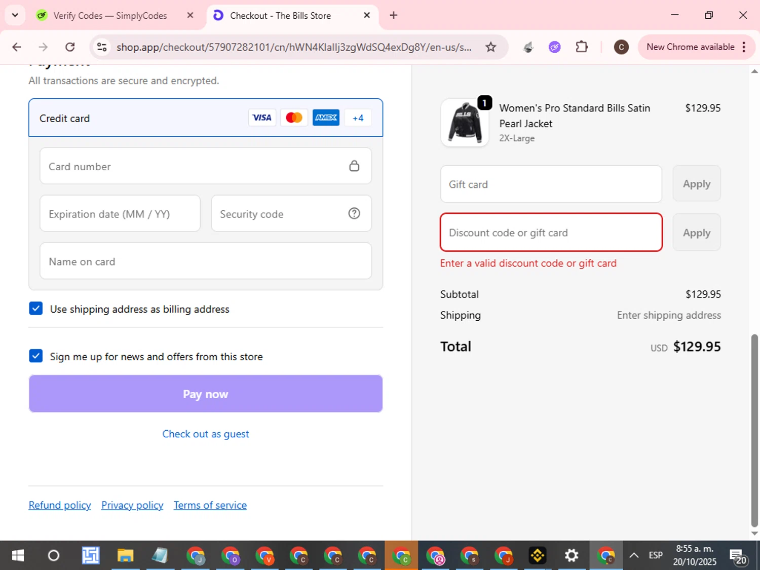Click the Visa card logo
Screen dimensions: 760x570
[262, 118]
